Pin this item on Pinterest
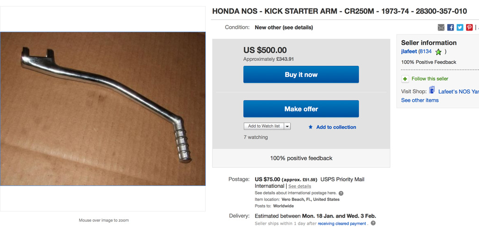Screen dimensions: 479x227 (x=469, y=28)
